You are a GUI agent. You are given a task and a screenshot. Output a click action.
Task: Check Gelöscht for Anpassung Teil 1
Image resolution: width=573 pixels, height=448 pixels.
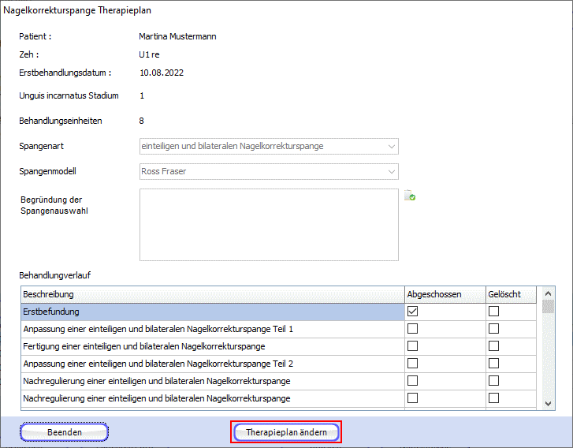[494, 329]
